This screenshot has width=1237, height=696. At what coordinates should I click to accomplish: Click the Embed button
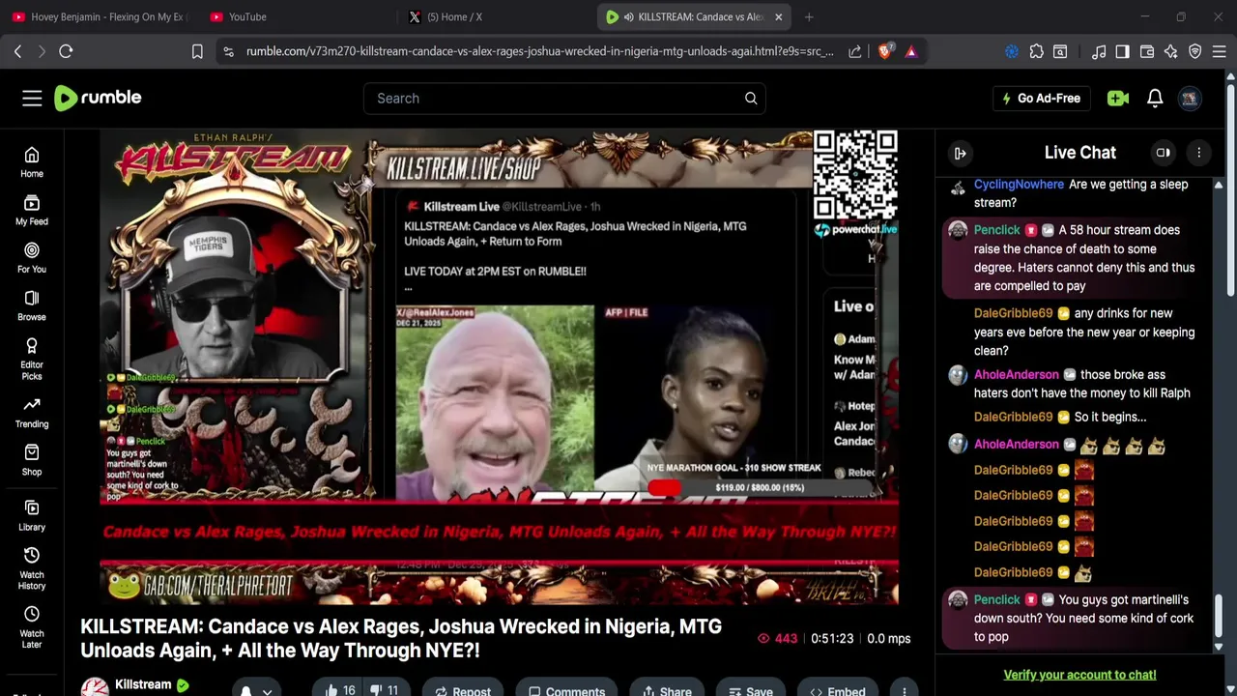click(x=837, y=690)
